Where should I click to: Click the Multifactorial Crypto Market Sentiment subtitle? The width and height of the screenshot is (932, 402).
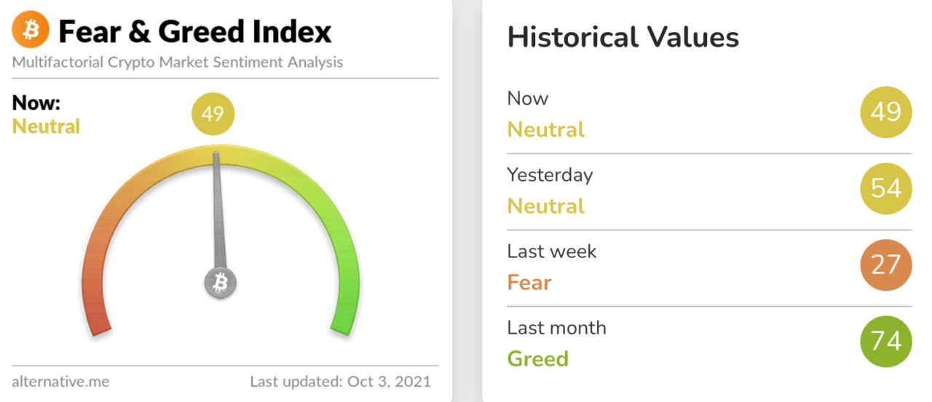(x=177, y=63)
